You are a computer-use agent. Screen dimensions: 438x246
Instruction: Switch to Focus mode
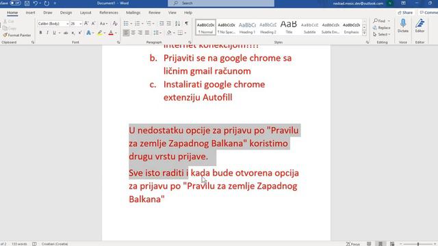(353, 244)
